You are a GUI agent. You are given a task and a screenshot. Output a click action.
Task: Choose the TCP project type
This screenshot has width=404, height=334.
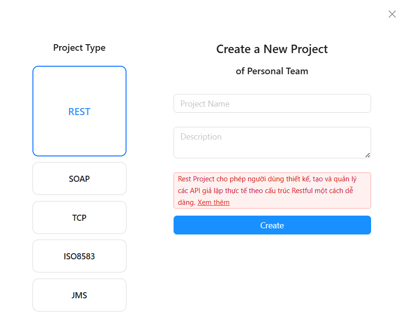pos(79,217)
